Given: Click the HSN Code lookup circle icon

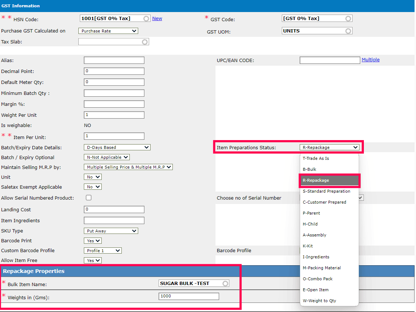Looking at the screenshot, I should [x=146, y=19].
